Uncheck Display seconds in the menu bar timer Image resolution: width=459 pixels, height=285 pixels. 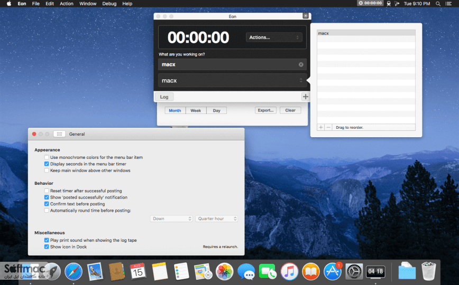point(47,164)
